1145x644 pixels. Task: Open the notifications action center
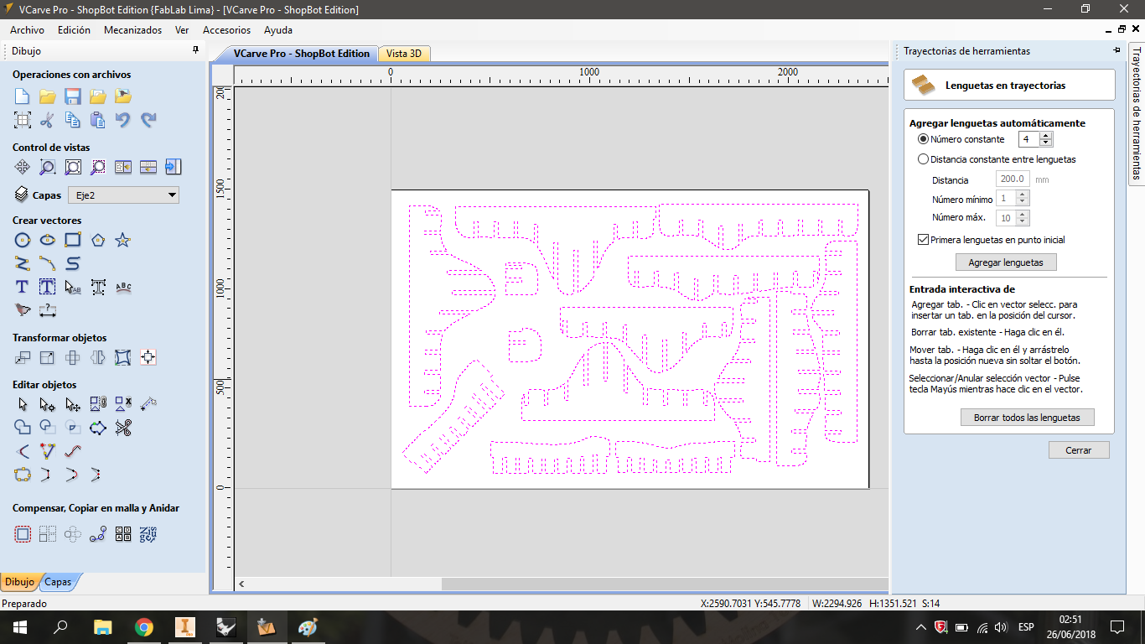pos(1117,626)
